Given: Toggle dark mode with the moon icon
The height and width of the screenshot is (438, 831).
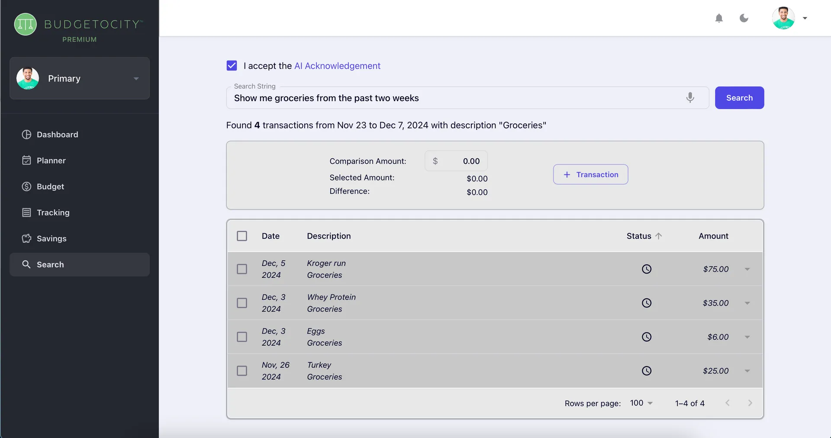Looking at the screenshot, I should pos(744,18).
